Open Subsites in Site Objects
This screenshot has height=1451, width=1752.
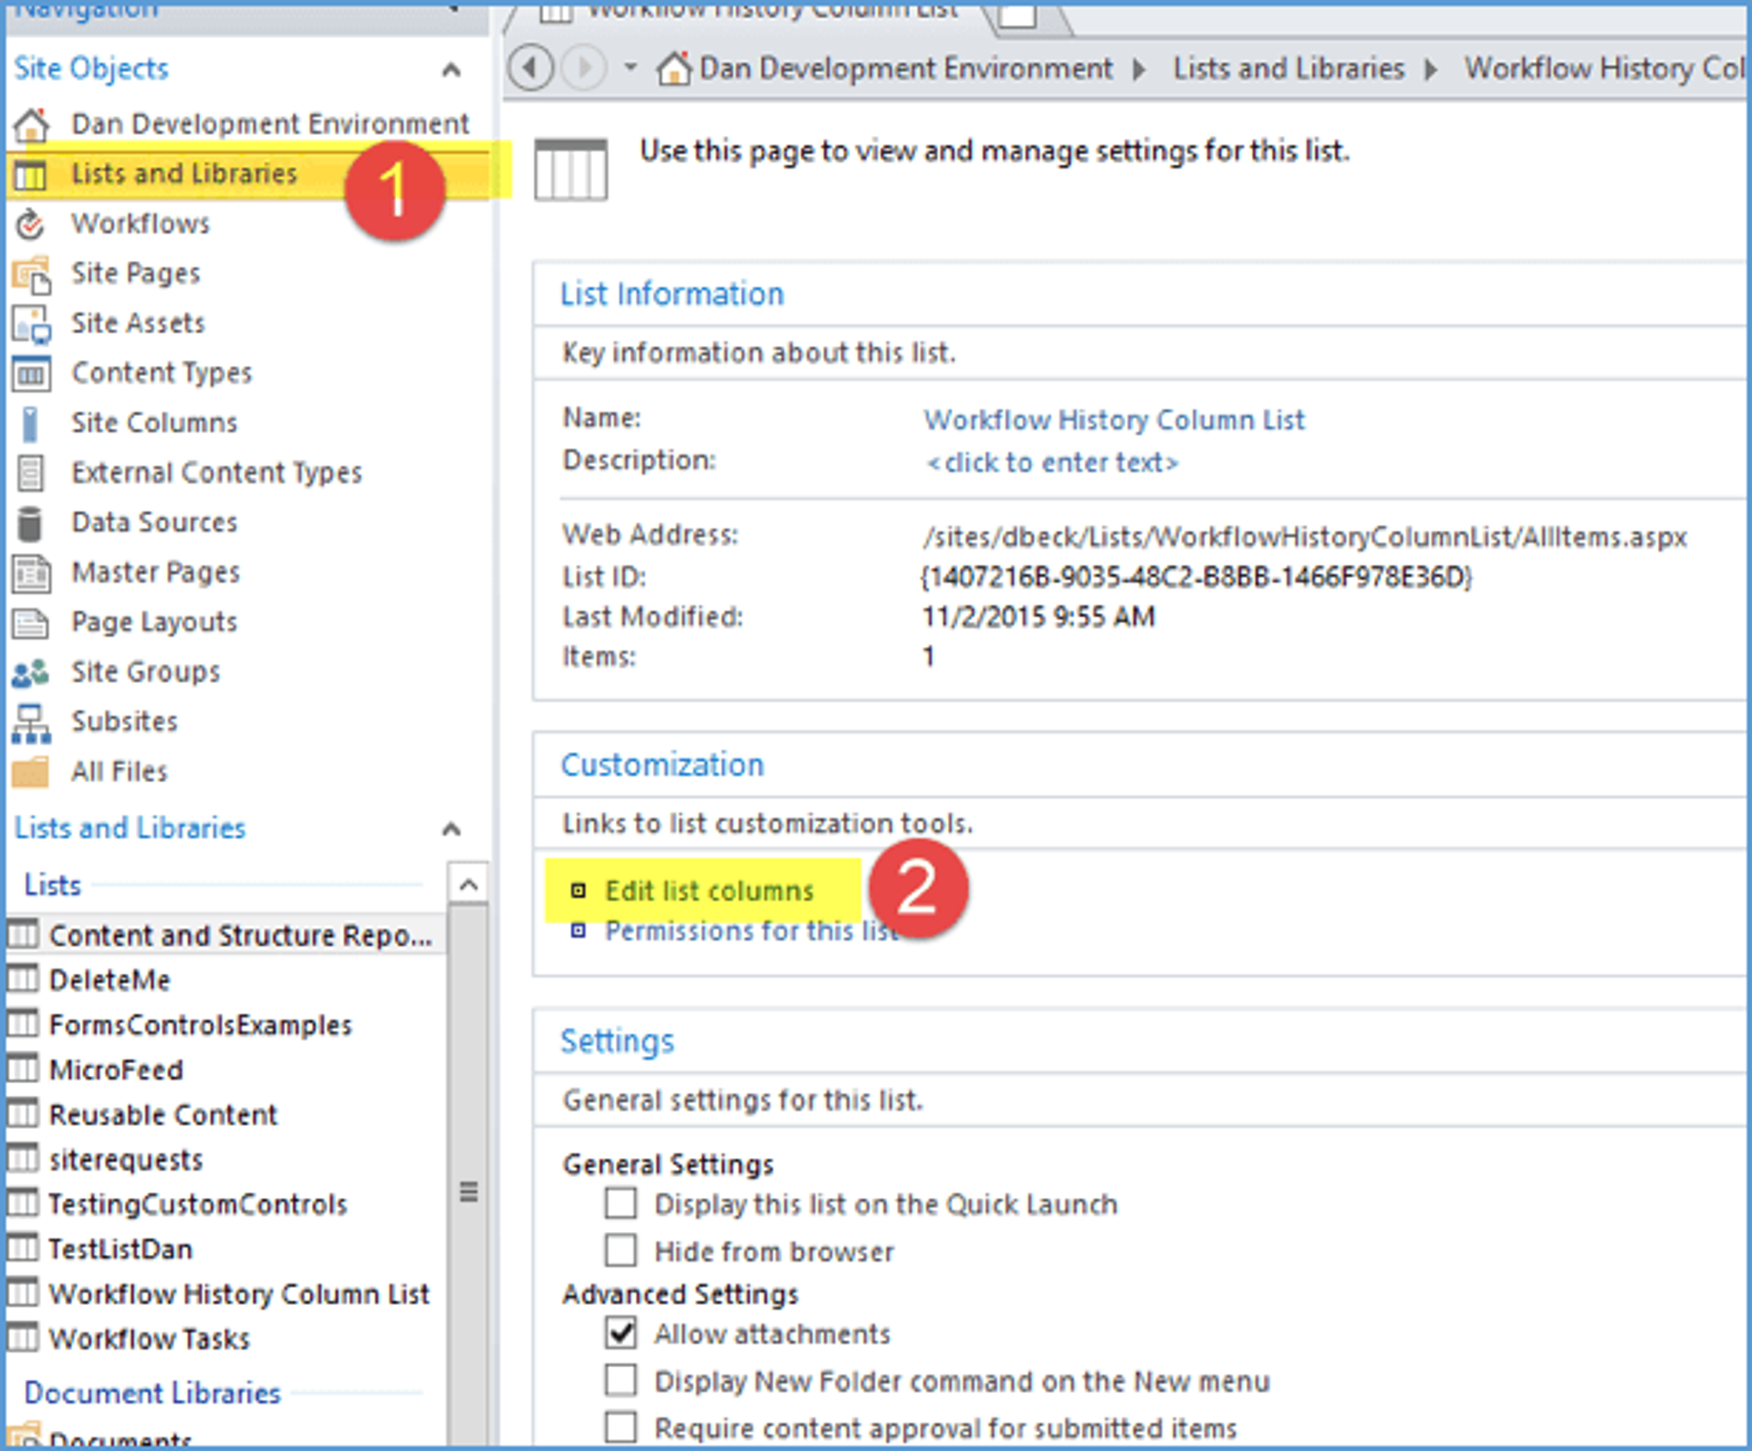(125, 721)
